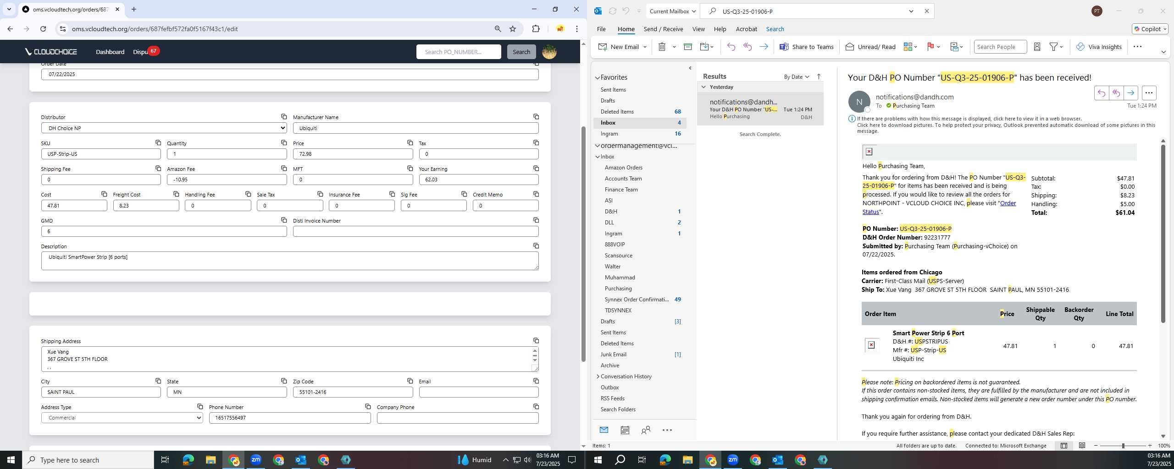Collapse the Yesterday results group
This screenshot has width=1174, height=469.
pyautogui.click(x=703, y=87)
